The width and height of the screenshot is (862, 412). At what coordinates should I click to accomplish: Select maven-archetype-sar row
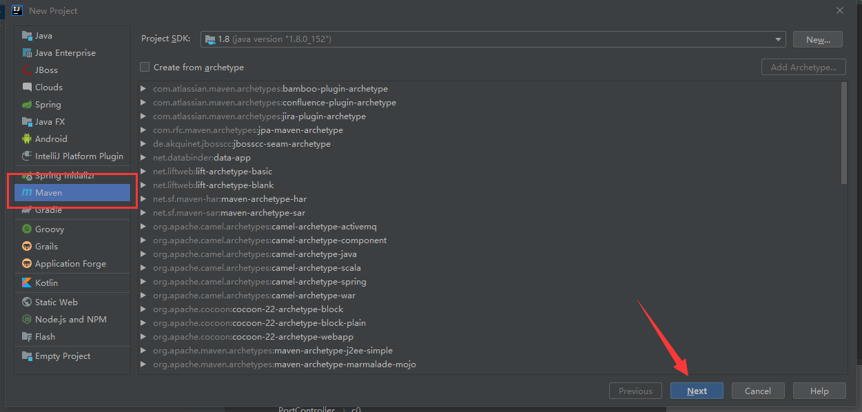click(489, 213)
